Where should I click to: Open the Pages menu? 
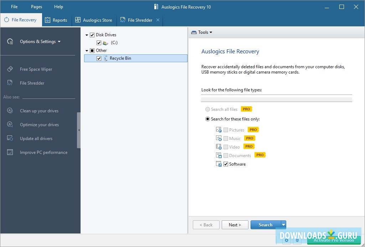36,6
